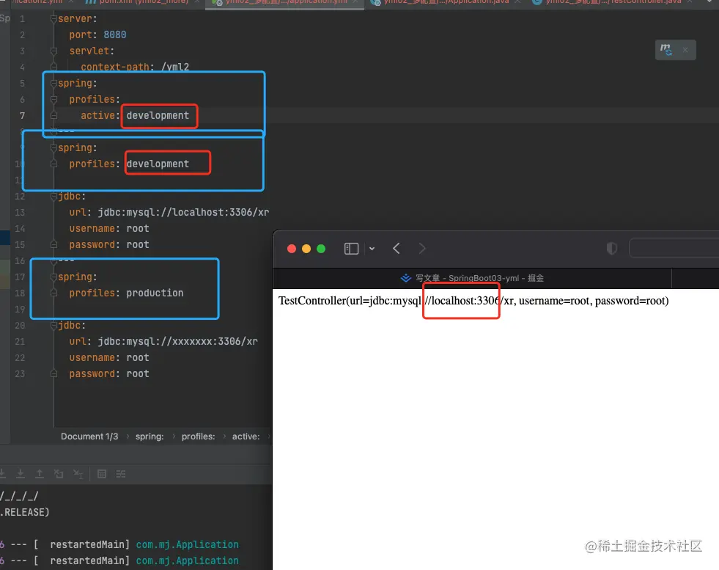The width and height of the screenshot is (719, 570).
Task: Click the step into download-arrow icon in console toolbar
Action: [21, 474]
